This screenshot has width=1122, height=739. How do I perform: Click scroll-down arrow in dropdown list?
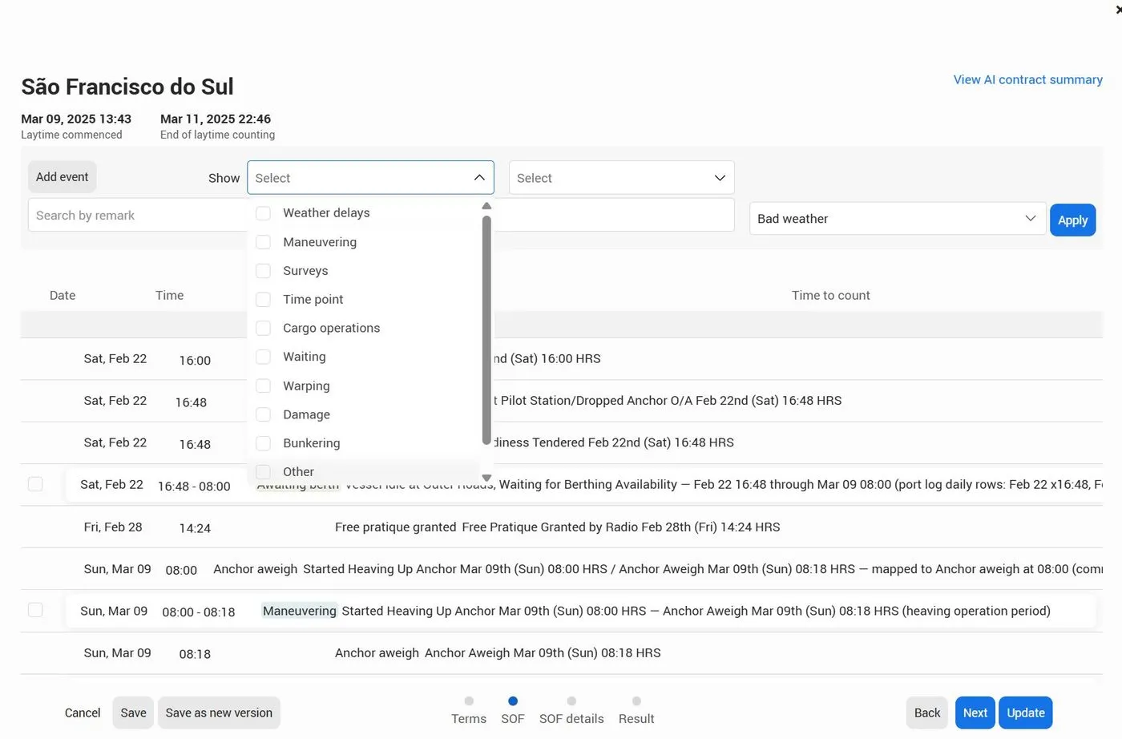click(x=486, y=478)
